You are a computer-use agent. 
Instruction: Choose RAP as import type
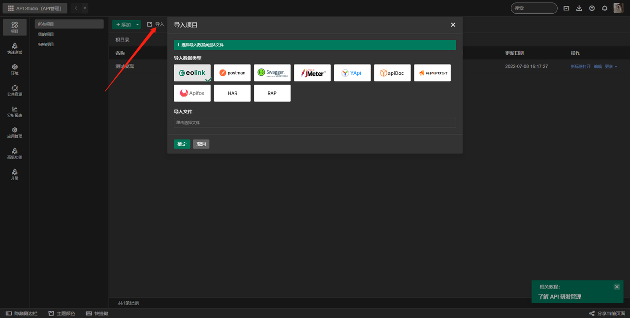point(273,93)
